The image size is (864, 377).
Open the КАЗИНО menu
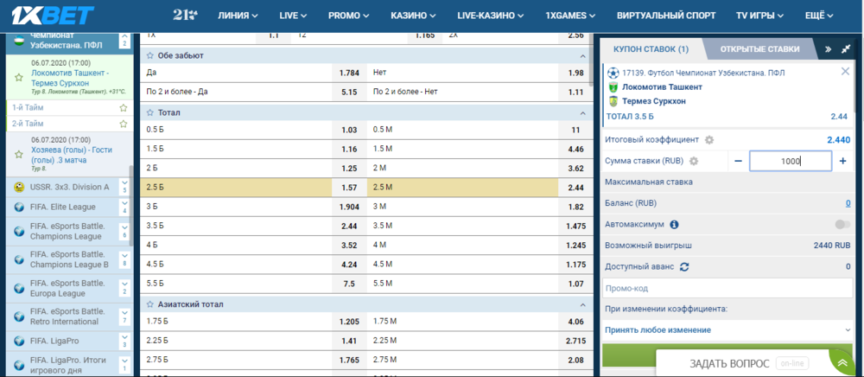413,16
